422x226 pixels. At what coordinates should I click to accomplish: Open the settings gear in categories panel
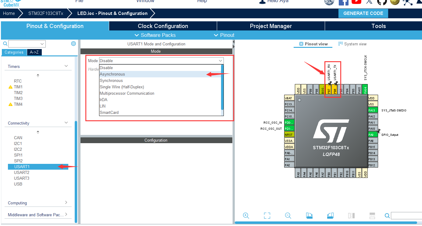(73, 44)
